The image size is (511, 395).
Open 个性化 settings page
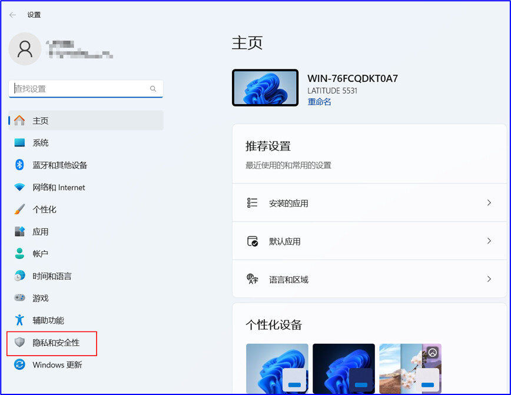click(86, 209)
